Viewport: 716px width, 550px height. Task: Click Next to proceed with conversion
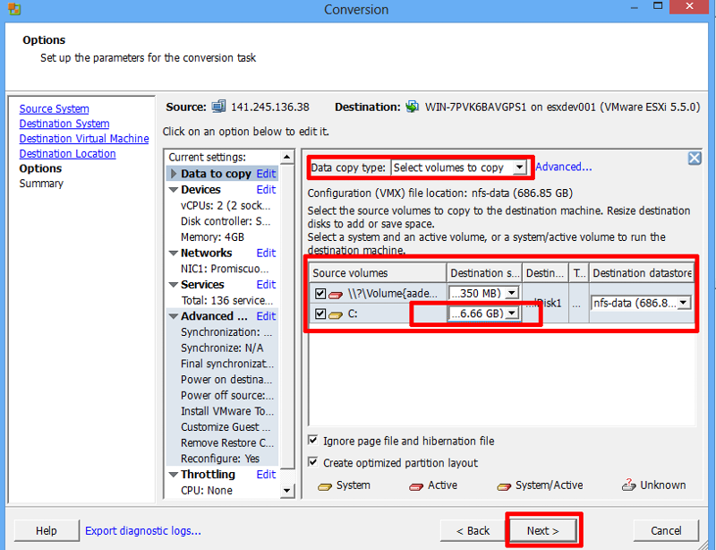(543, 530)
